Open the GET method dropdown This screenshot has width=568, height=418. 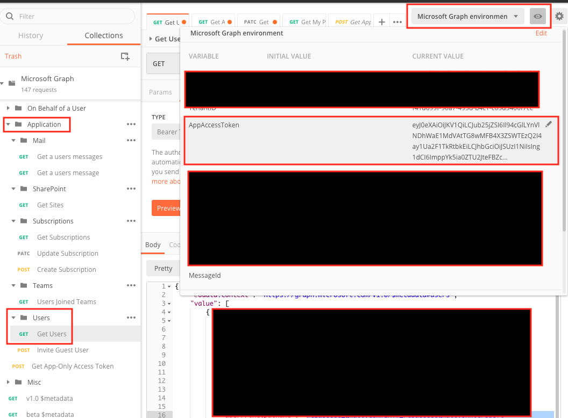pos(163,64)
